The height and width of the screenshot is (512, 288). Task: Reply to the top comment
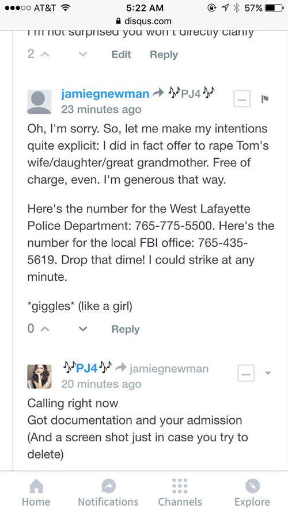(x=164, y=55)
